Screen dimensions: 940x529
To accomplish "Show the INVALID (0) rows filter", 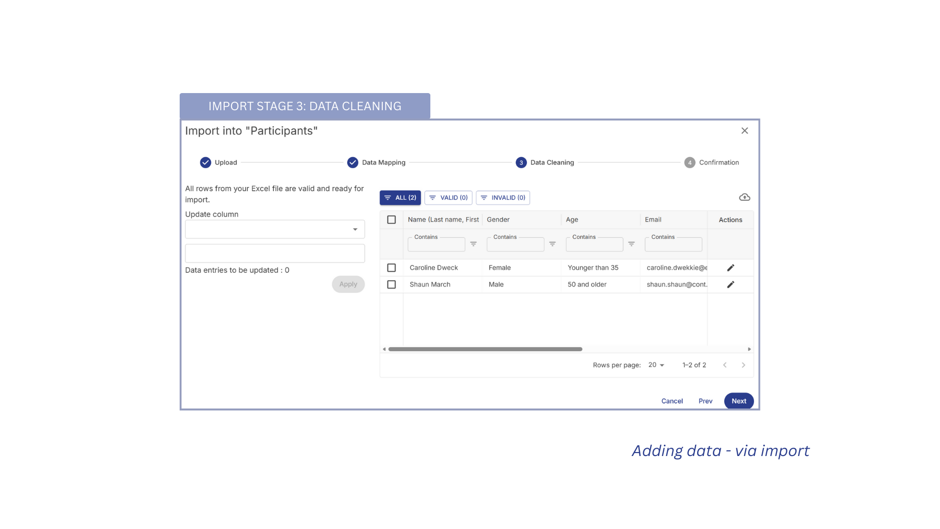I will (503, 198).
